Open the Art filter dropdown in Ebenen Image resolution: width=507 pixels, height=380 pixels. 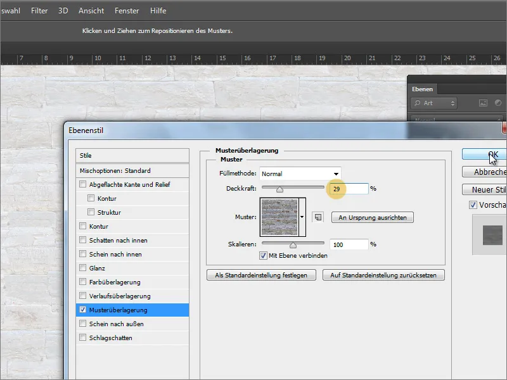pos(433,103)
